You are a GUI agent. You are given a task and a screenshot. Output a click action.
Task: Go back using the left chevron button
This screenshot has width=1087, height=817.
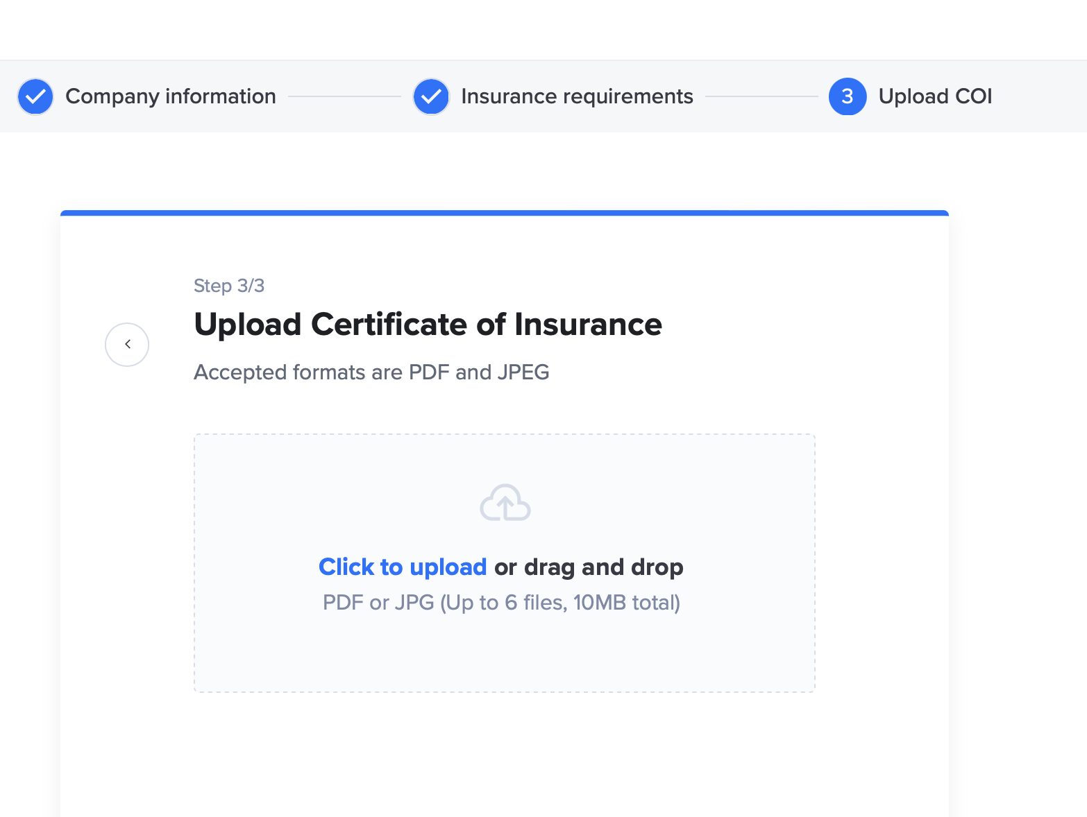[x=127, y=345]
